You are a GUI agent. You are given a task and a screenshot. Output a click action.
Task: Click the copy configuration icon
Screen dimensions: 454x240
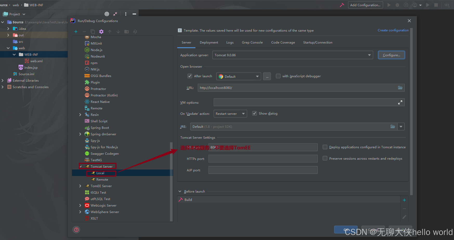93,32
